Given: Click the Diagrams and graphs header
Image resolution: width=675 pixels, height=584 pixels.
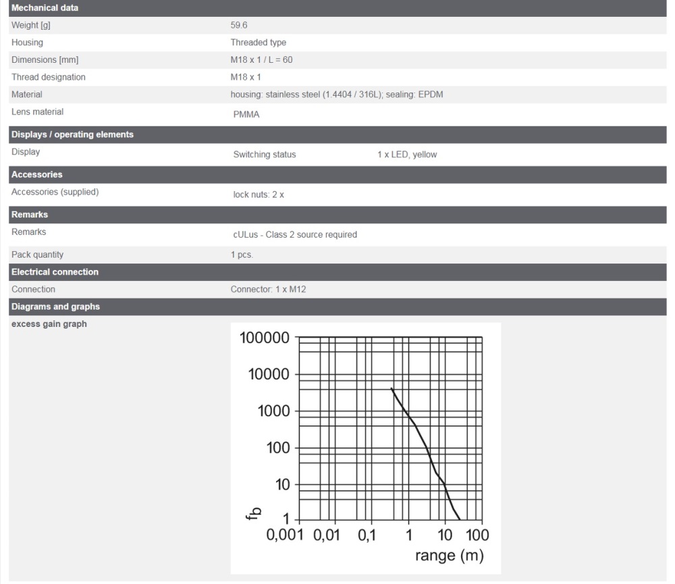Looking at the screenshot, I should [55, 307].
